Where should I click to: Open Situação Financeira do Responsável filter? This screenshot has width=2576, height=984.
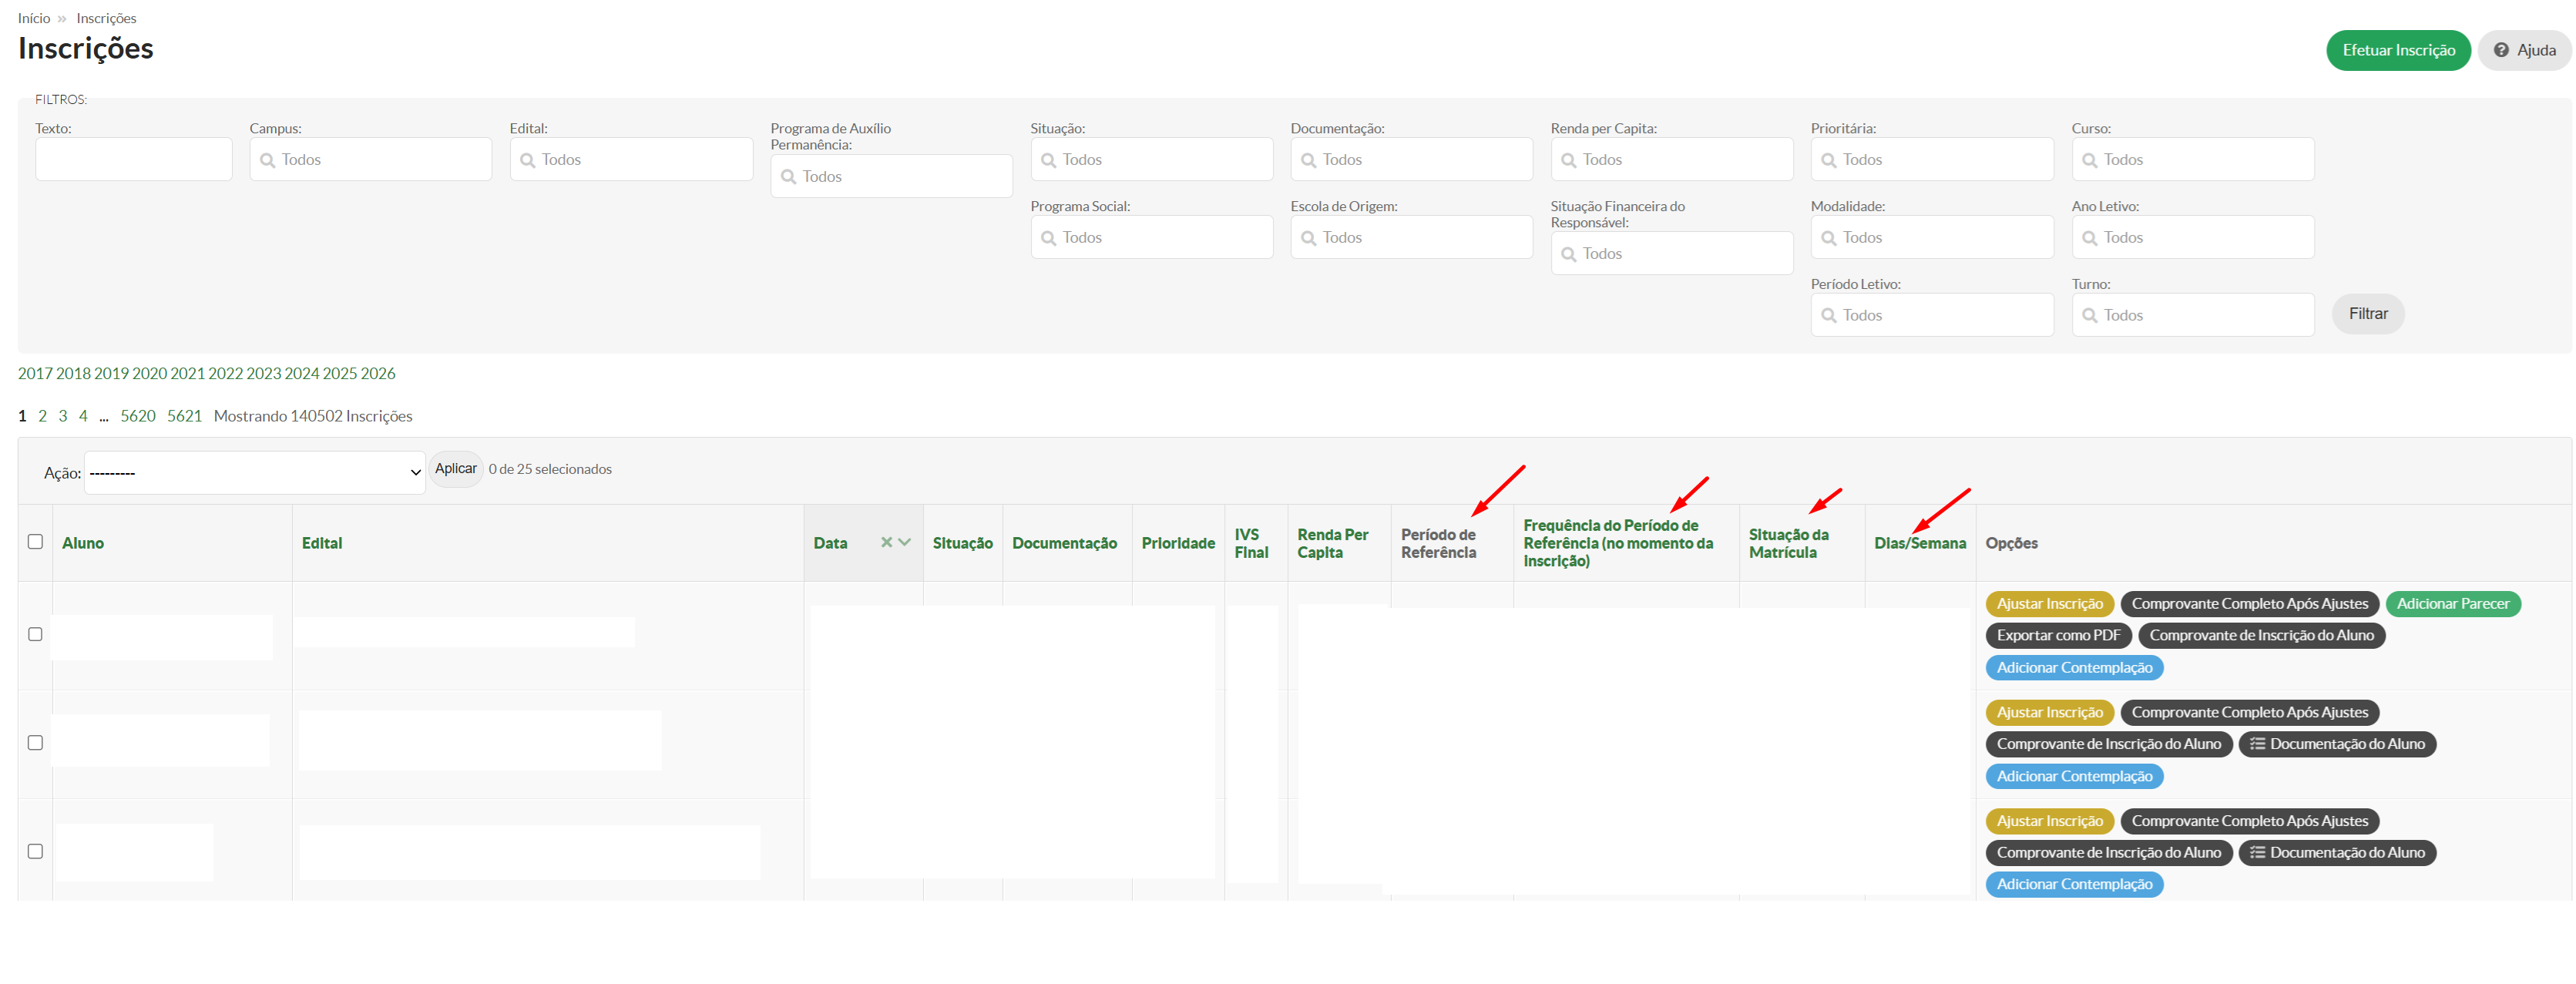pos(1672,254)
